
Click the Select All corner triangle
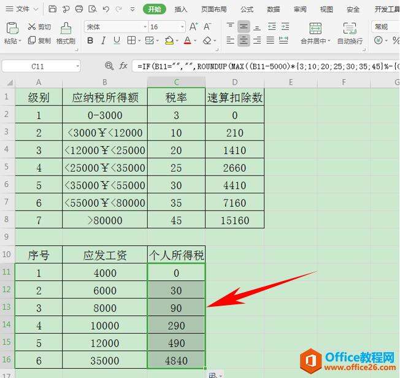click(10, 82)
